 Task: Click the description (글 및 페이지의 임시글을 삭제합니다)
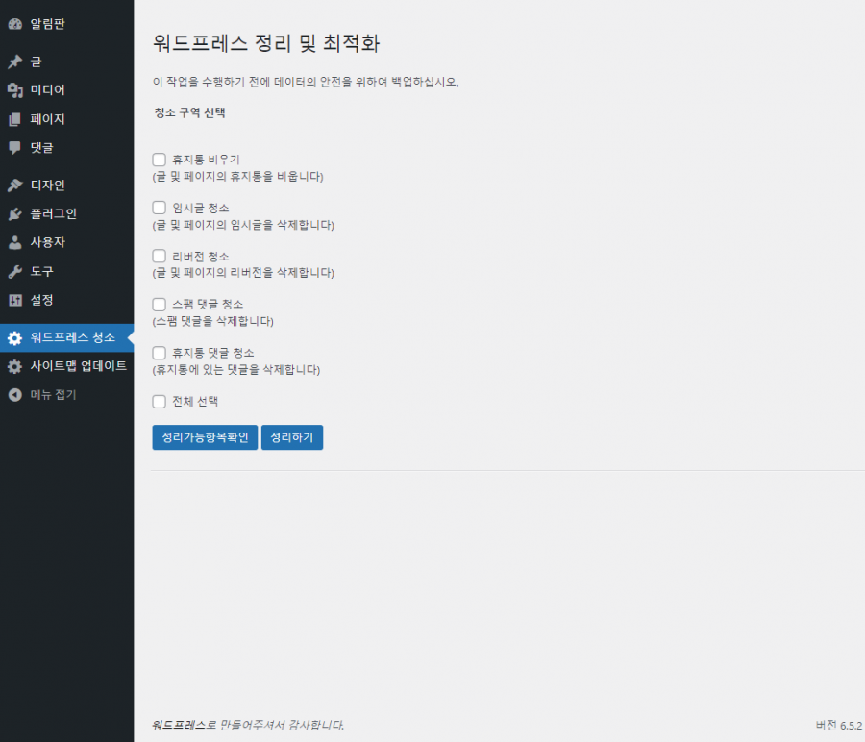[243, 225]
